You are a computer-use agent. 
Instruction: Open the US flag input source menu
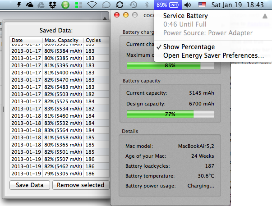[x=202, y=5]
